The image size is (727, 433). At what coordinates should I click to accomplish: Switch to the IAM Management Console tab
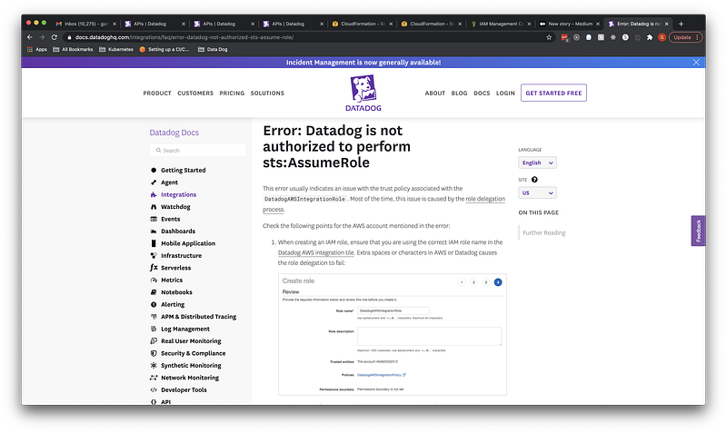click(x=500, y=24)
